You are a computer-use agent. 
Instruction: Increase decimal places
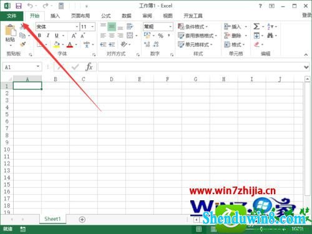(x=147, y=44)
